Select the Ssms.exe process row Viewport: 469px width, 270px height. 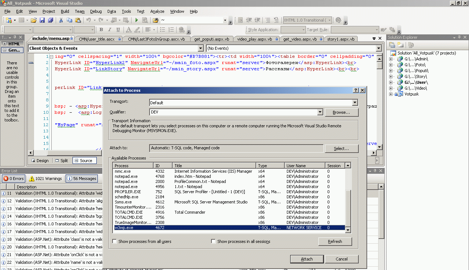229,202
